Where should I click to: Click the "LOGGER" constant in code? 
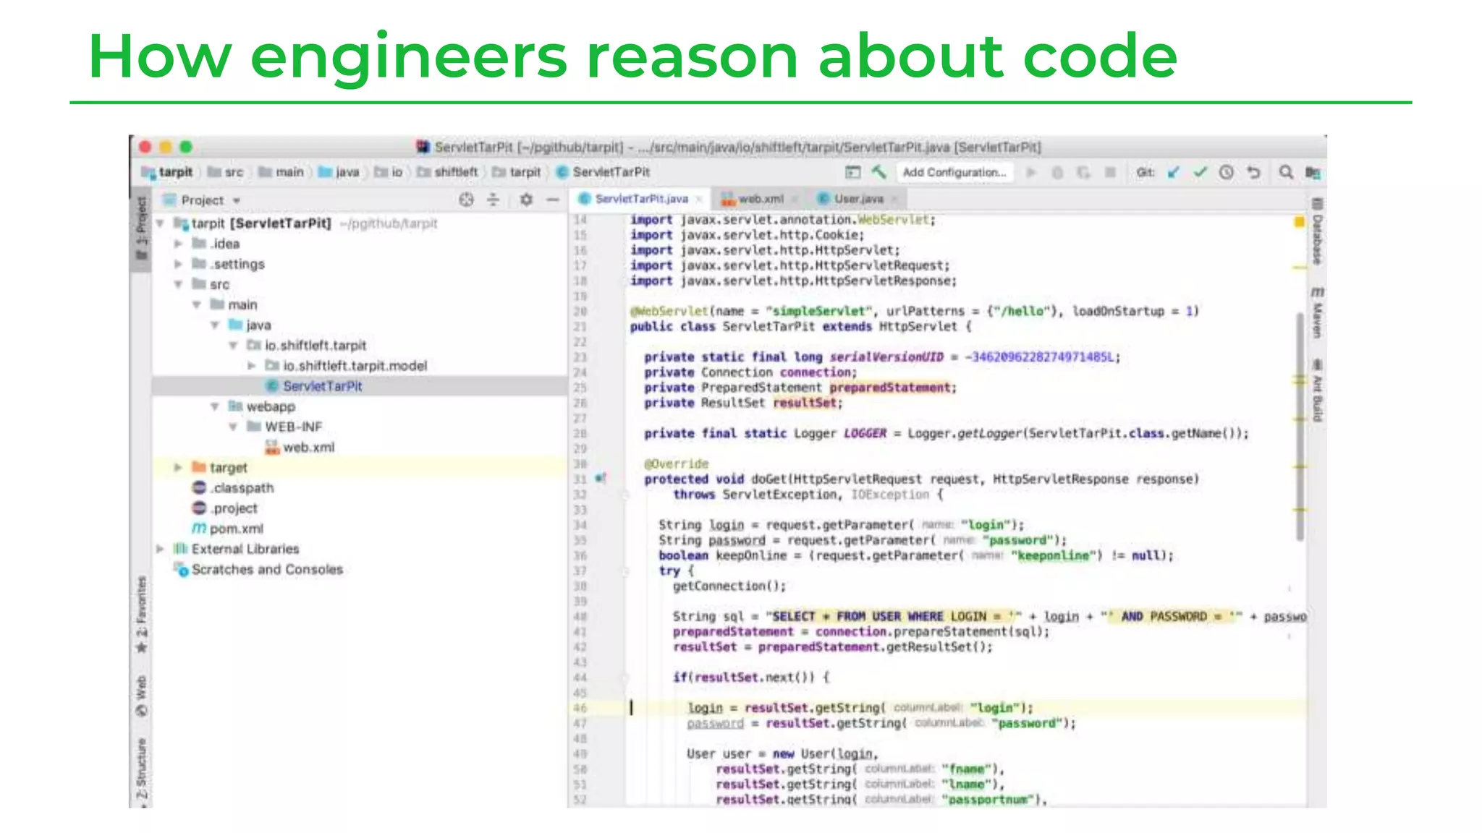click(x=865, y=433)
